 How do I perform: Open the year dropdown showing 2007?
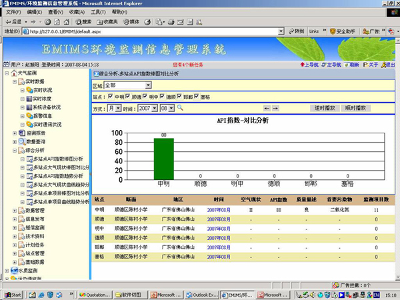148,109
